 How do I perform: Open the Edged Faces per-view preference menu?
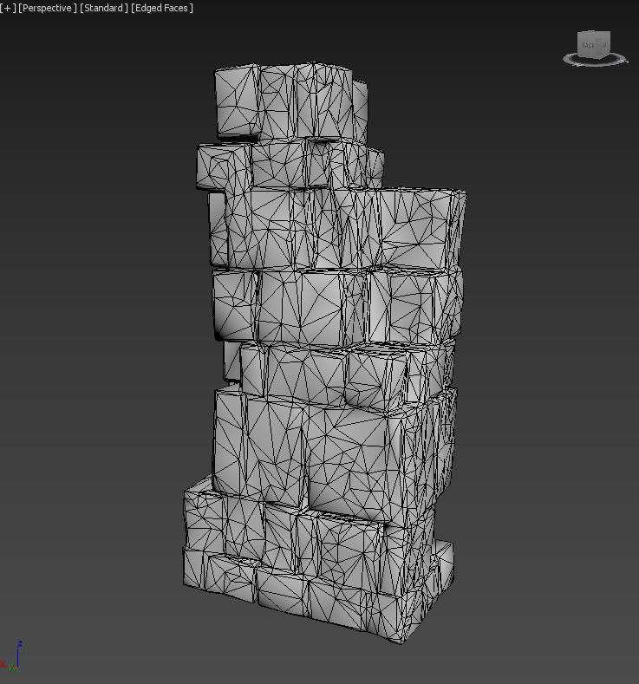[x=162, y=8]
